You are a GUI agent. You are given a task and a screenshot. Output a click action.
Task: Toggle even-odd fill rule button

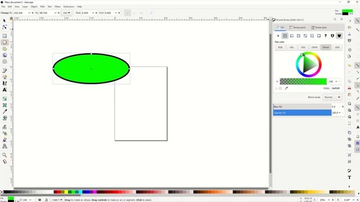pyautogui.click(x=332, y=36)
